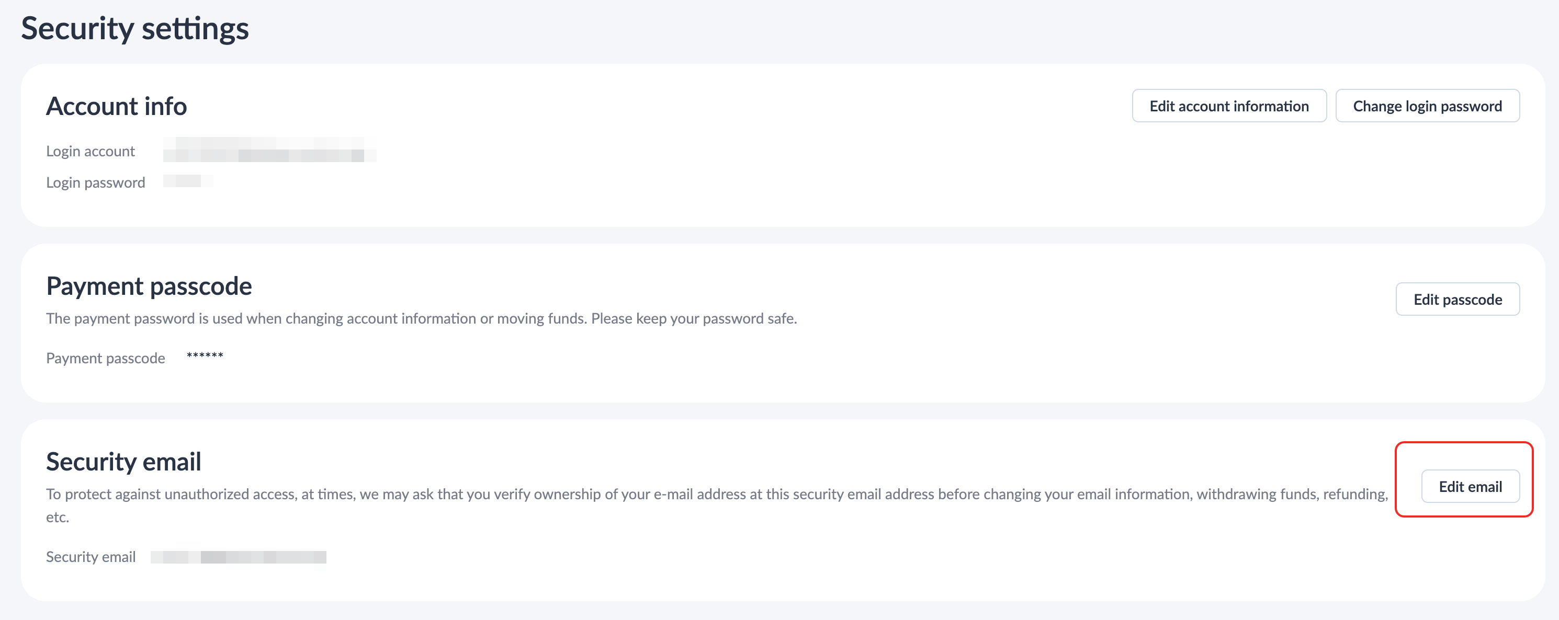Click the Security email field label
Image resolution: width=1559 pixels, height=620 pixels.
tap(91, 557)
